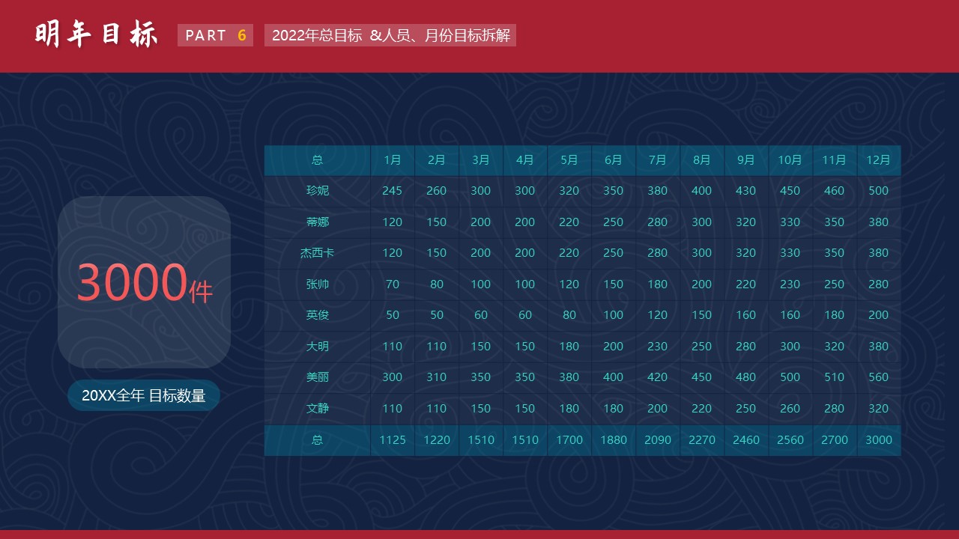Viewport: 959px width, 539px height.
Task: Click 张帅's 12月 value 280
Action: (x=879, y=284)
